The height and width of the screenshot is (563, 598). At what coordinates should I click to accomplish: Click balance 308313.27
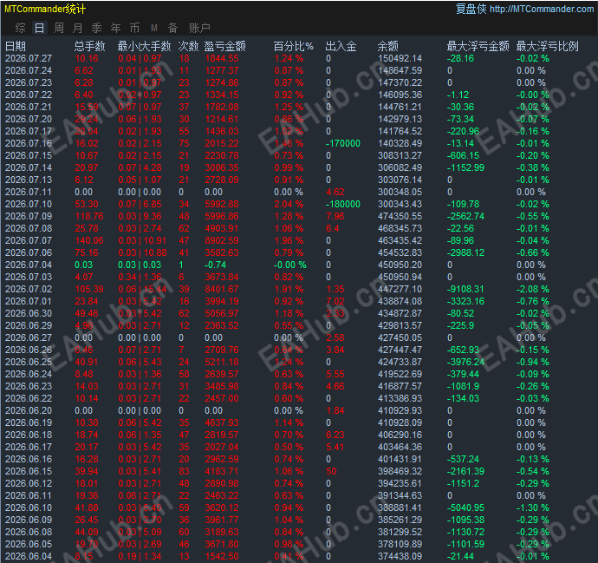coord(400,156)
